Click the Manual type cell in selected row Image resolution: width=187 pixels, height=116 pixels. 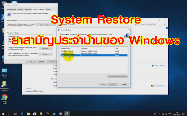(117, 55)
